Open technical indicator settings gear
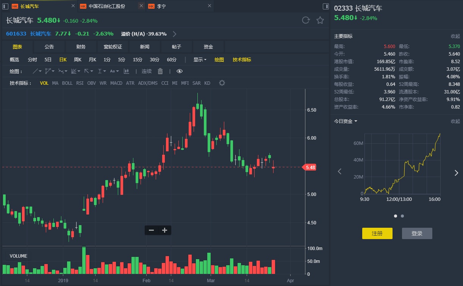The image size is (463, 286). (222, 83)
